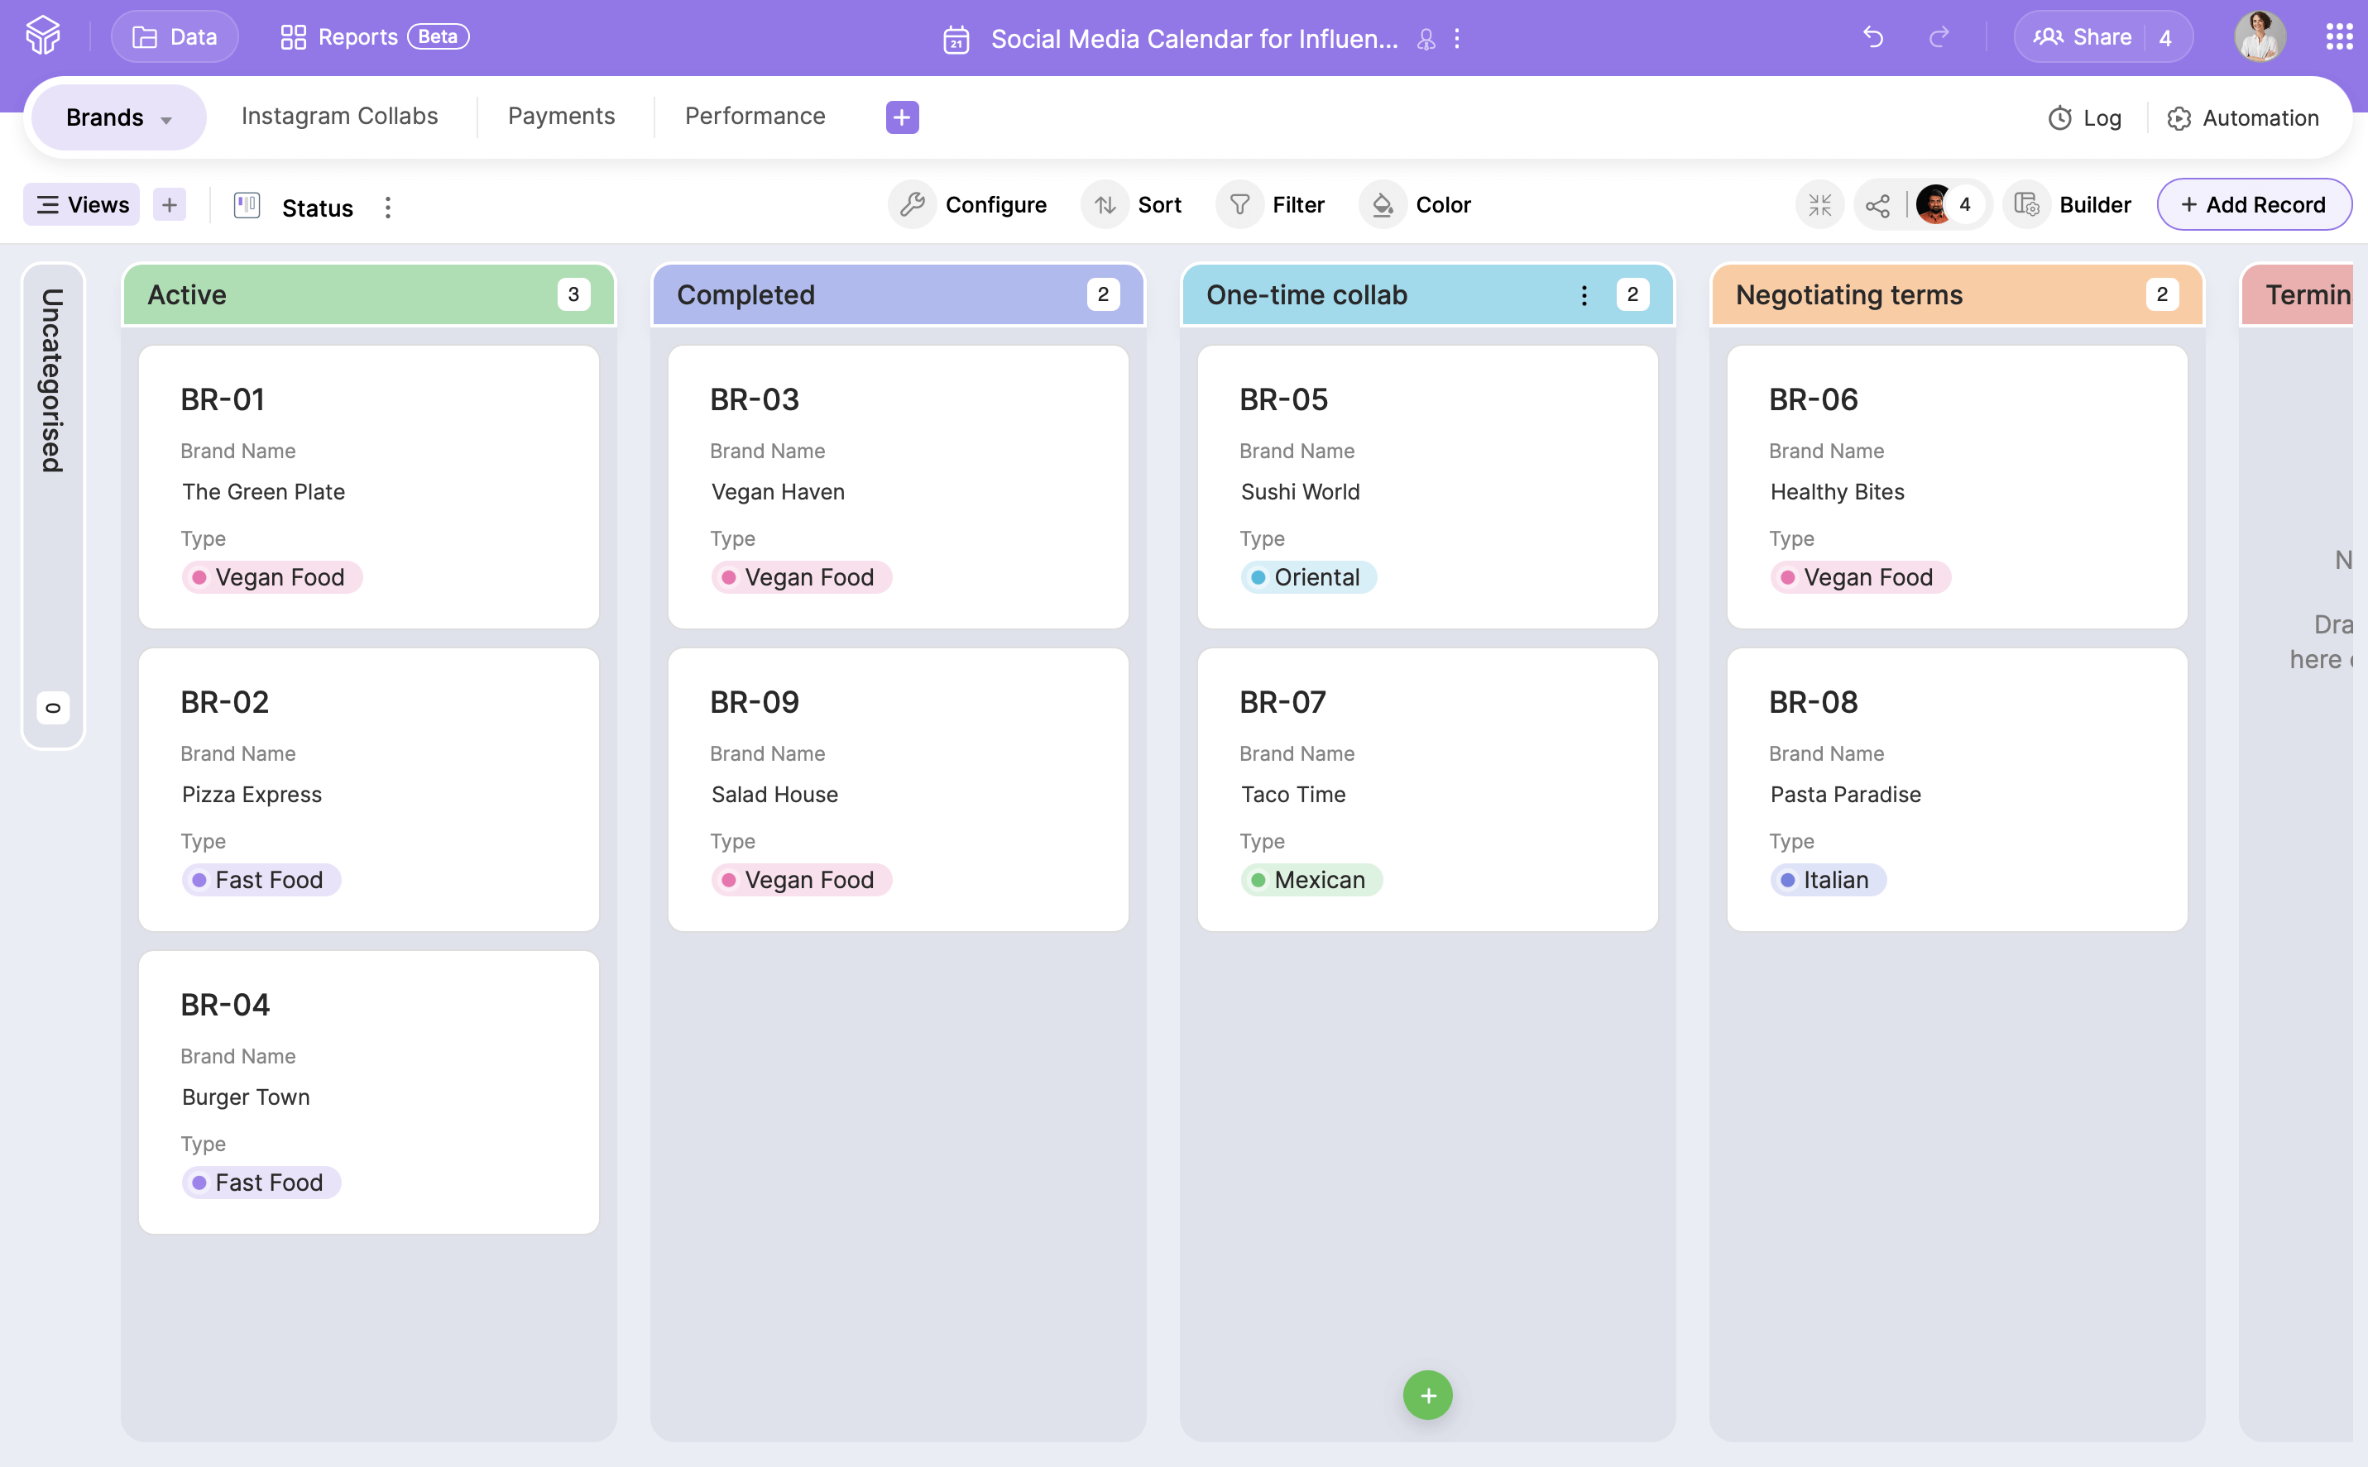Click Fast Food tag on BR-02

(x=261, y=880)
